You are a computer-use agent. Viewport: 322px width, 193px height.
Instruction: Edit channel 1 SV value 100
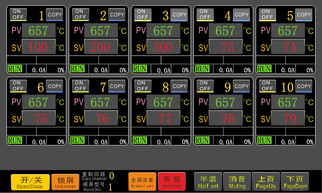coord(38,47)
